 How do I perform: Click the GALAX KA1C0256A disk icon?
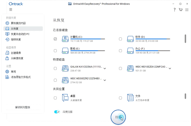tap(65, 68)
